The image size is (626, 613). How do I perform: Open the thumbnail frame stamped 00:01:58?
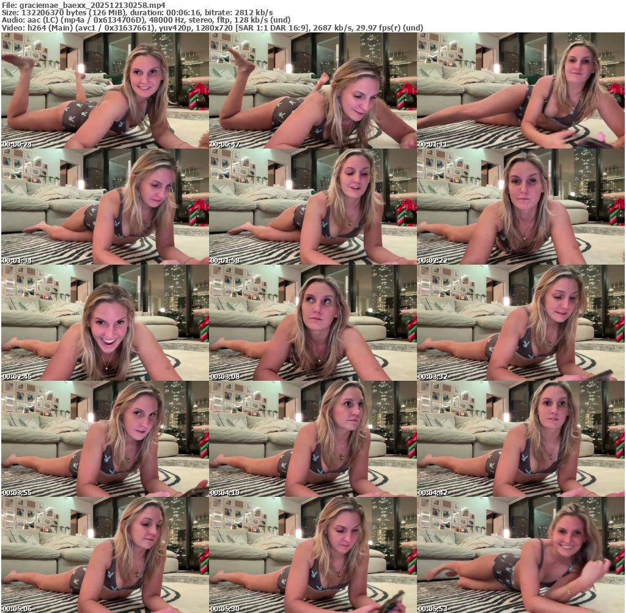click(313, 207)
